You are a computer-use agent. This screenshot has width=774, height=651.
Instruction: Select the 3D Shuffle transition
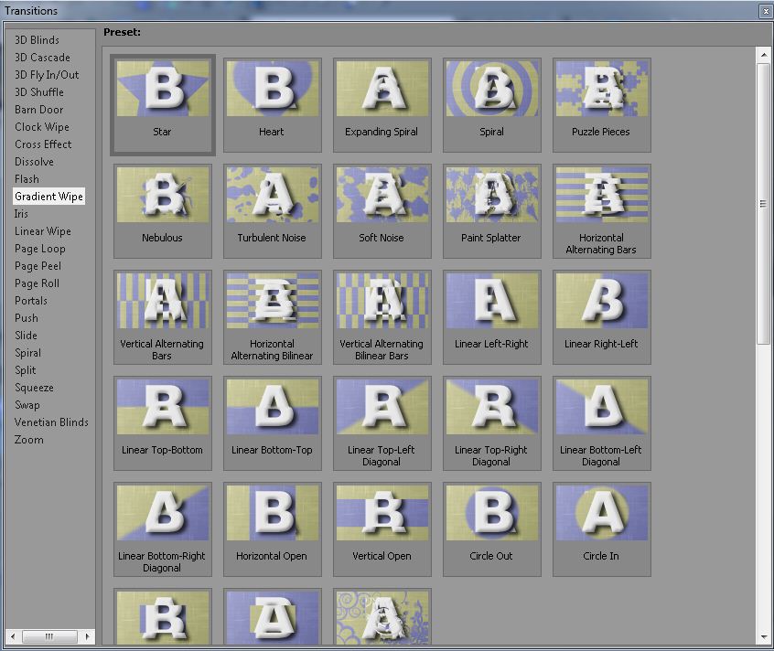[39, 92]
